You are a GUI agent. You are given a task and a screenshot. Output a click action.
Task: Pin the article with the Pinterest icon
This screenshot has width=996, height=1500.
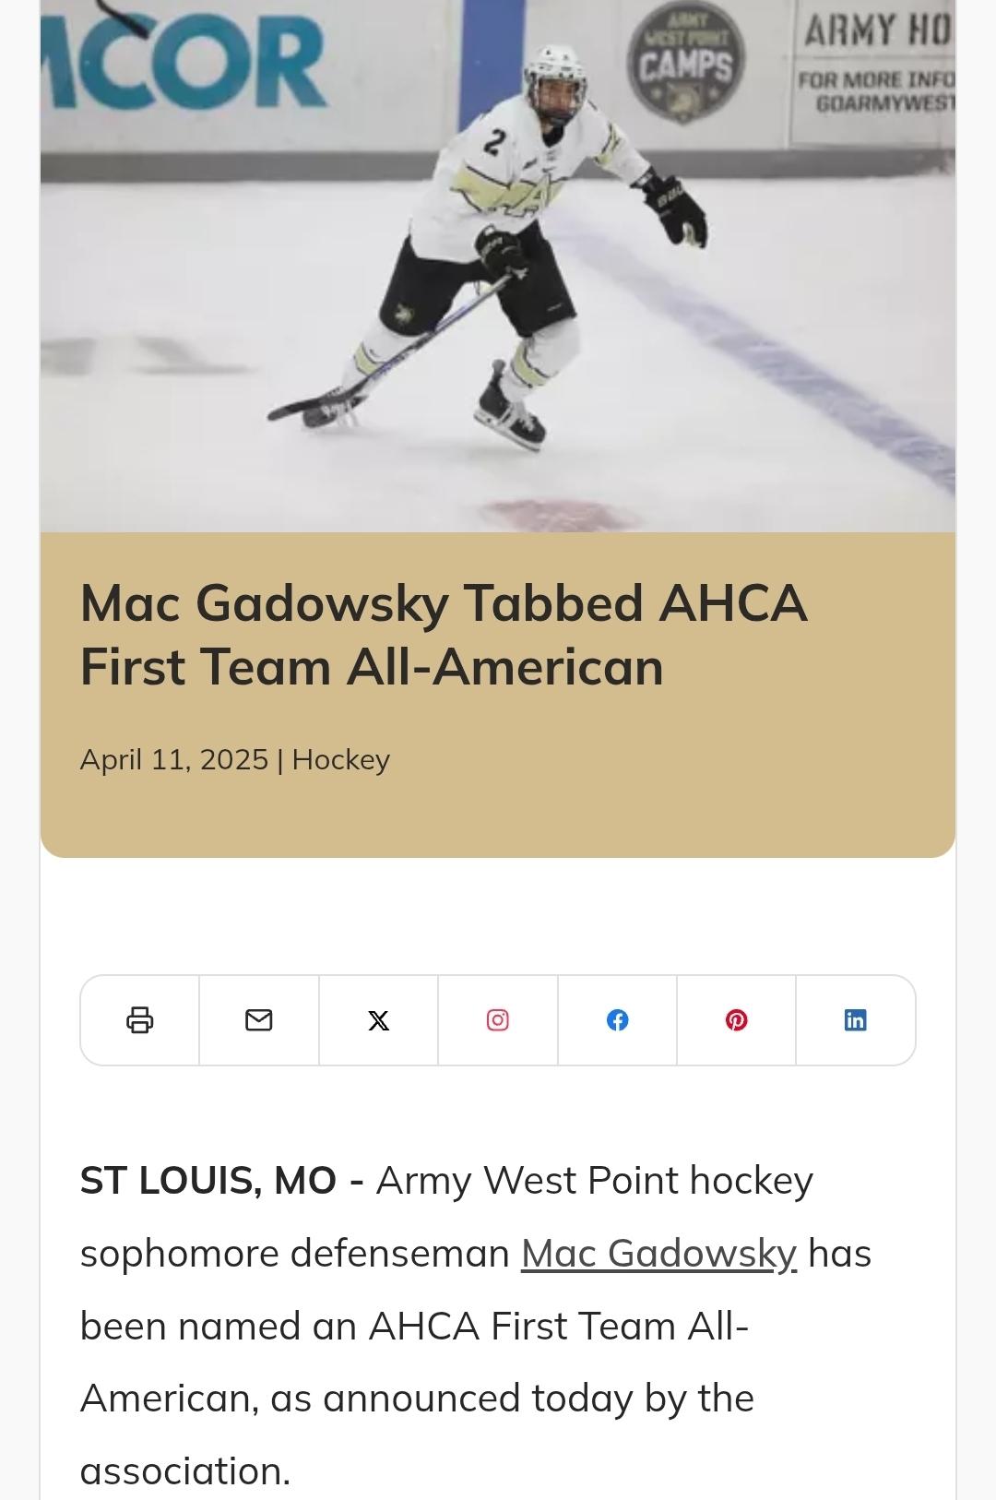pyautogui.click(x=736, y=1020)
